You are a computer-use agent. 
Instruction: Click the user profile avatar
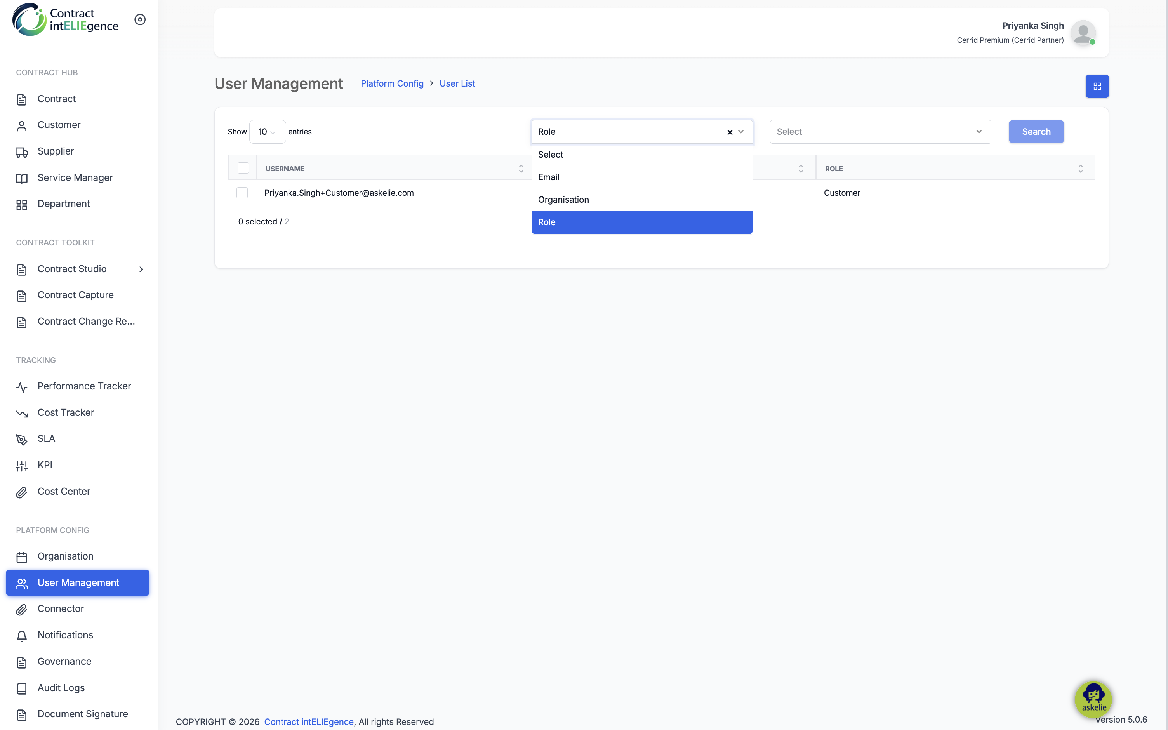point(1083,33)
